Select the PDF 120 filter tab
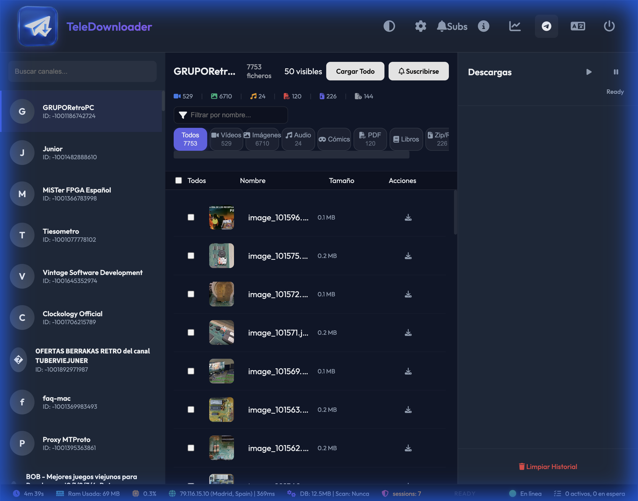638x501 pixels. click(370, 139)
